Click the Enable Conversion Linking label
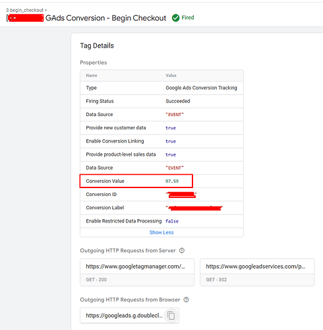323x330 pixels. tap(115, 141)
